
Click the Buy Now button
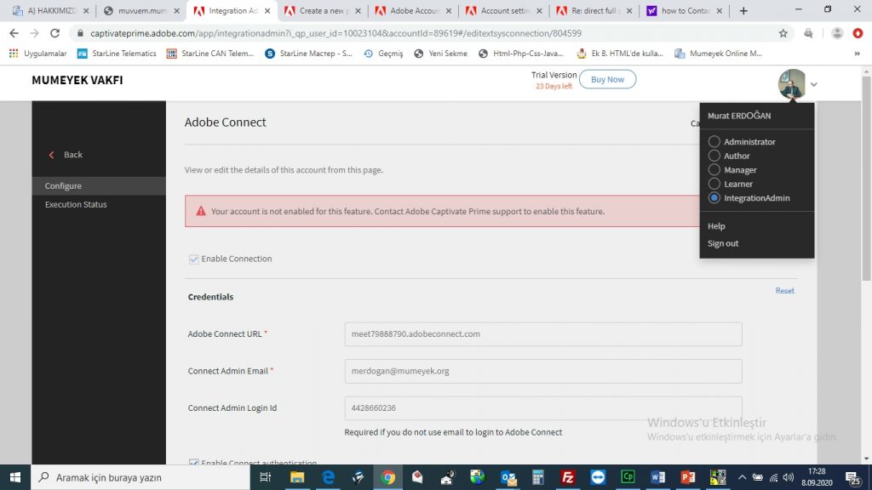(x=606, y=78)
